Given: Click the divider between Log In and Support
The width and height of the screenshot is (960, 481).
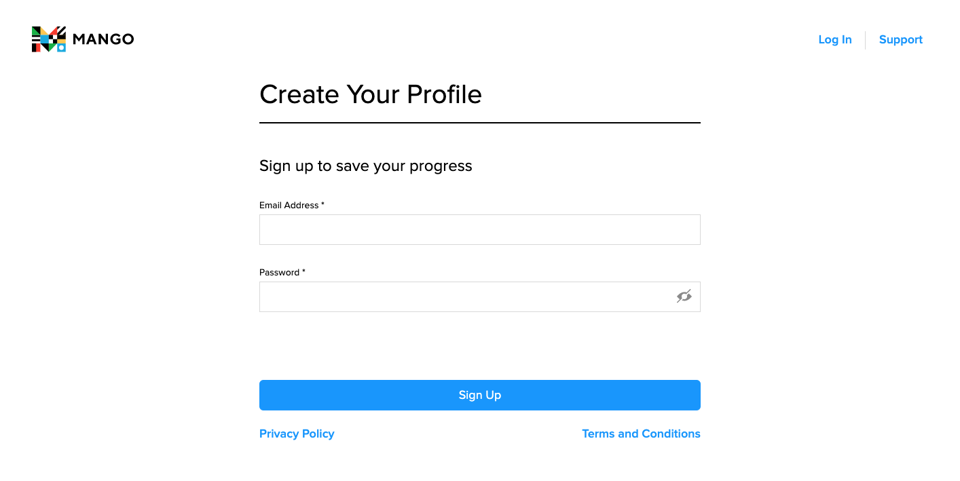Looking at the screenshot, I should click(x=865, y=40).
